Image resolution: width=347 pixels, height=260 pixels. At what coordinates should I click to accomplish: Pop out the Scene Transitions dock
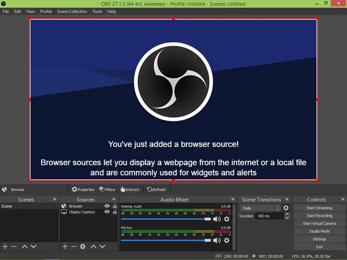pos(287,199)
